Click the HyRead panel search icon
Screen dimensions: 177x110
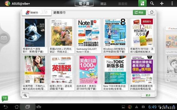(x=168, y=80)
